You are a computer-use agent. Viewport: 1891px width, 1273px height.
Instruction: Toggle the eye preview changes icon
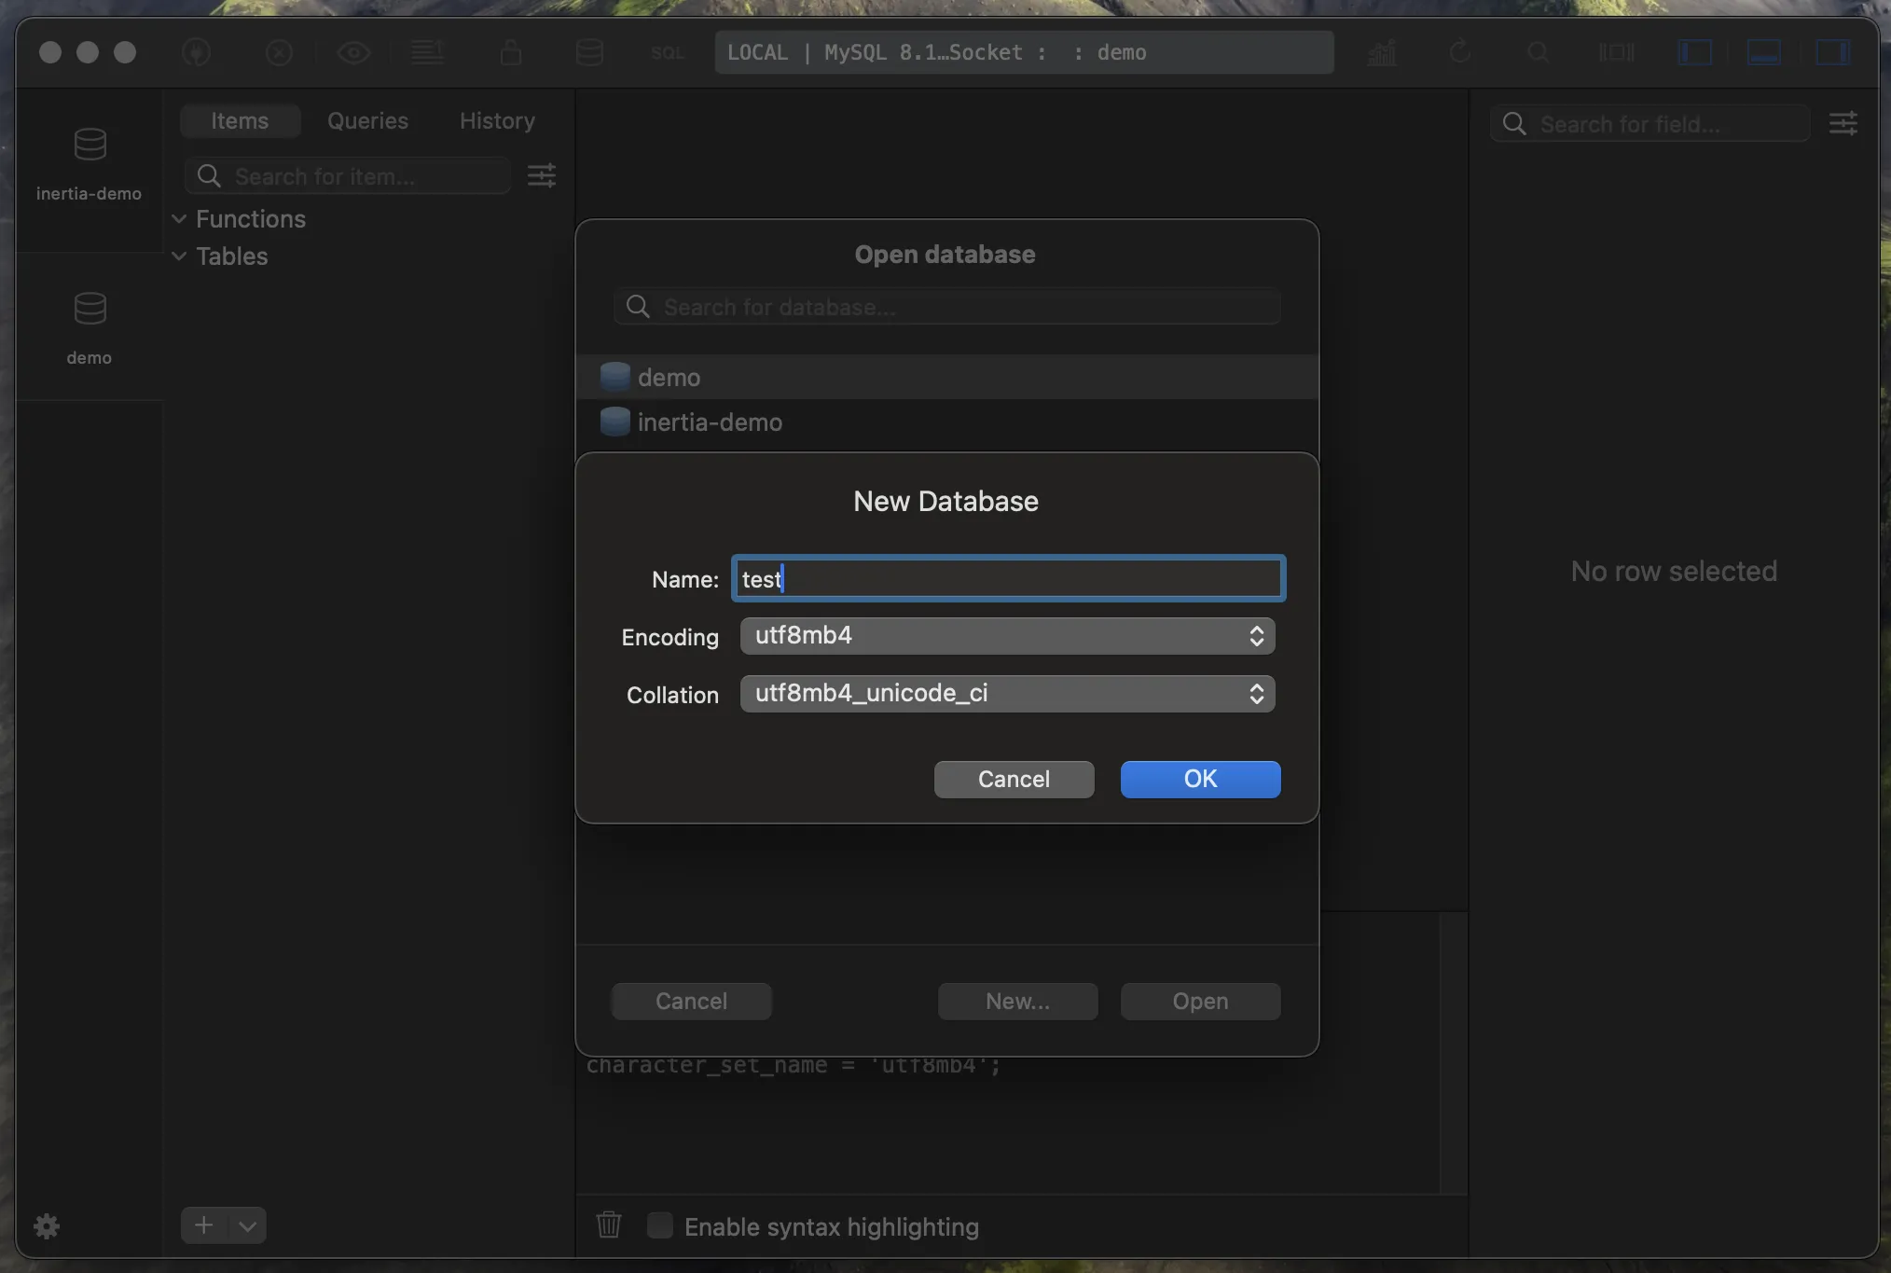tap(353, 52)
